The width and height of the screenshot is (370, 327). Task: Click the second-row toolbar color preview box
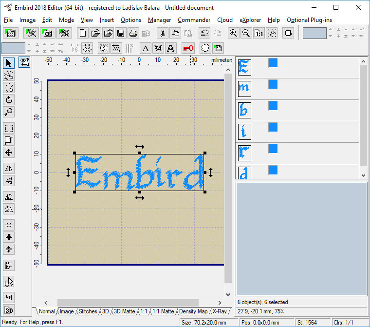pos(13,48)
